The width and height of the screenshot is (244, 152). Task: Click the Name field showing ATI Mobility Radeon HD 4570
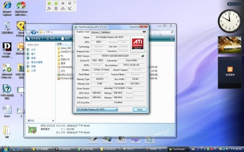click(x=110, y=37)
